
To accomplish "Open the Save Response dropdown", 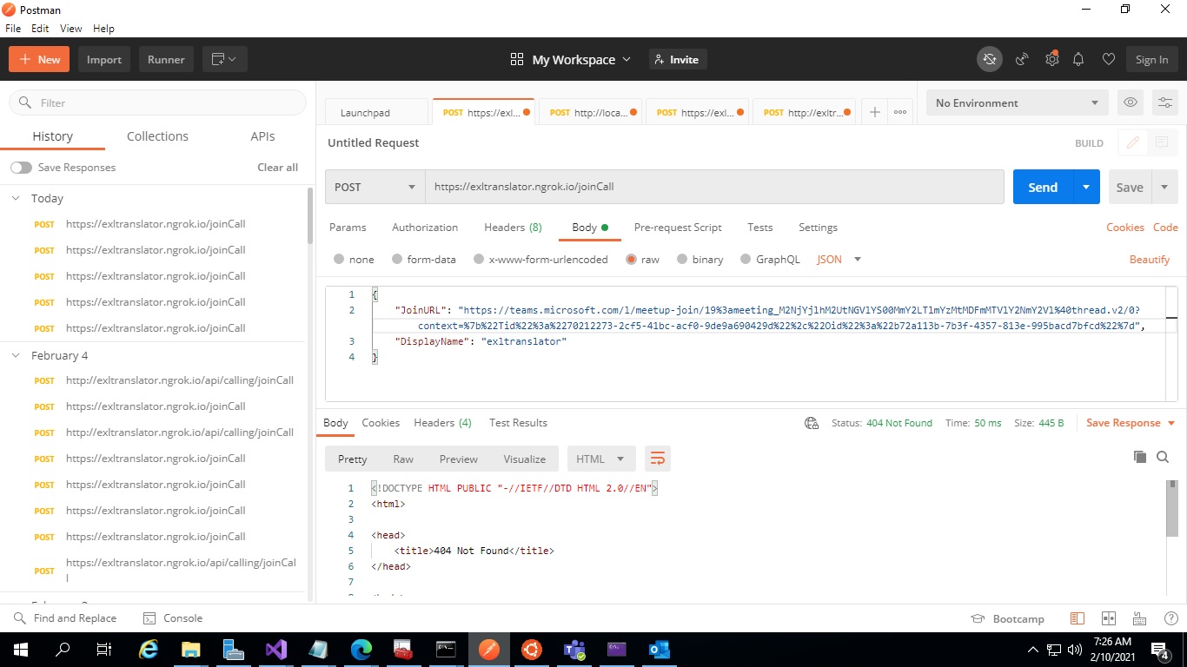I will tap(1130, 423).
